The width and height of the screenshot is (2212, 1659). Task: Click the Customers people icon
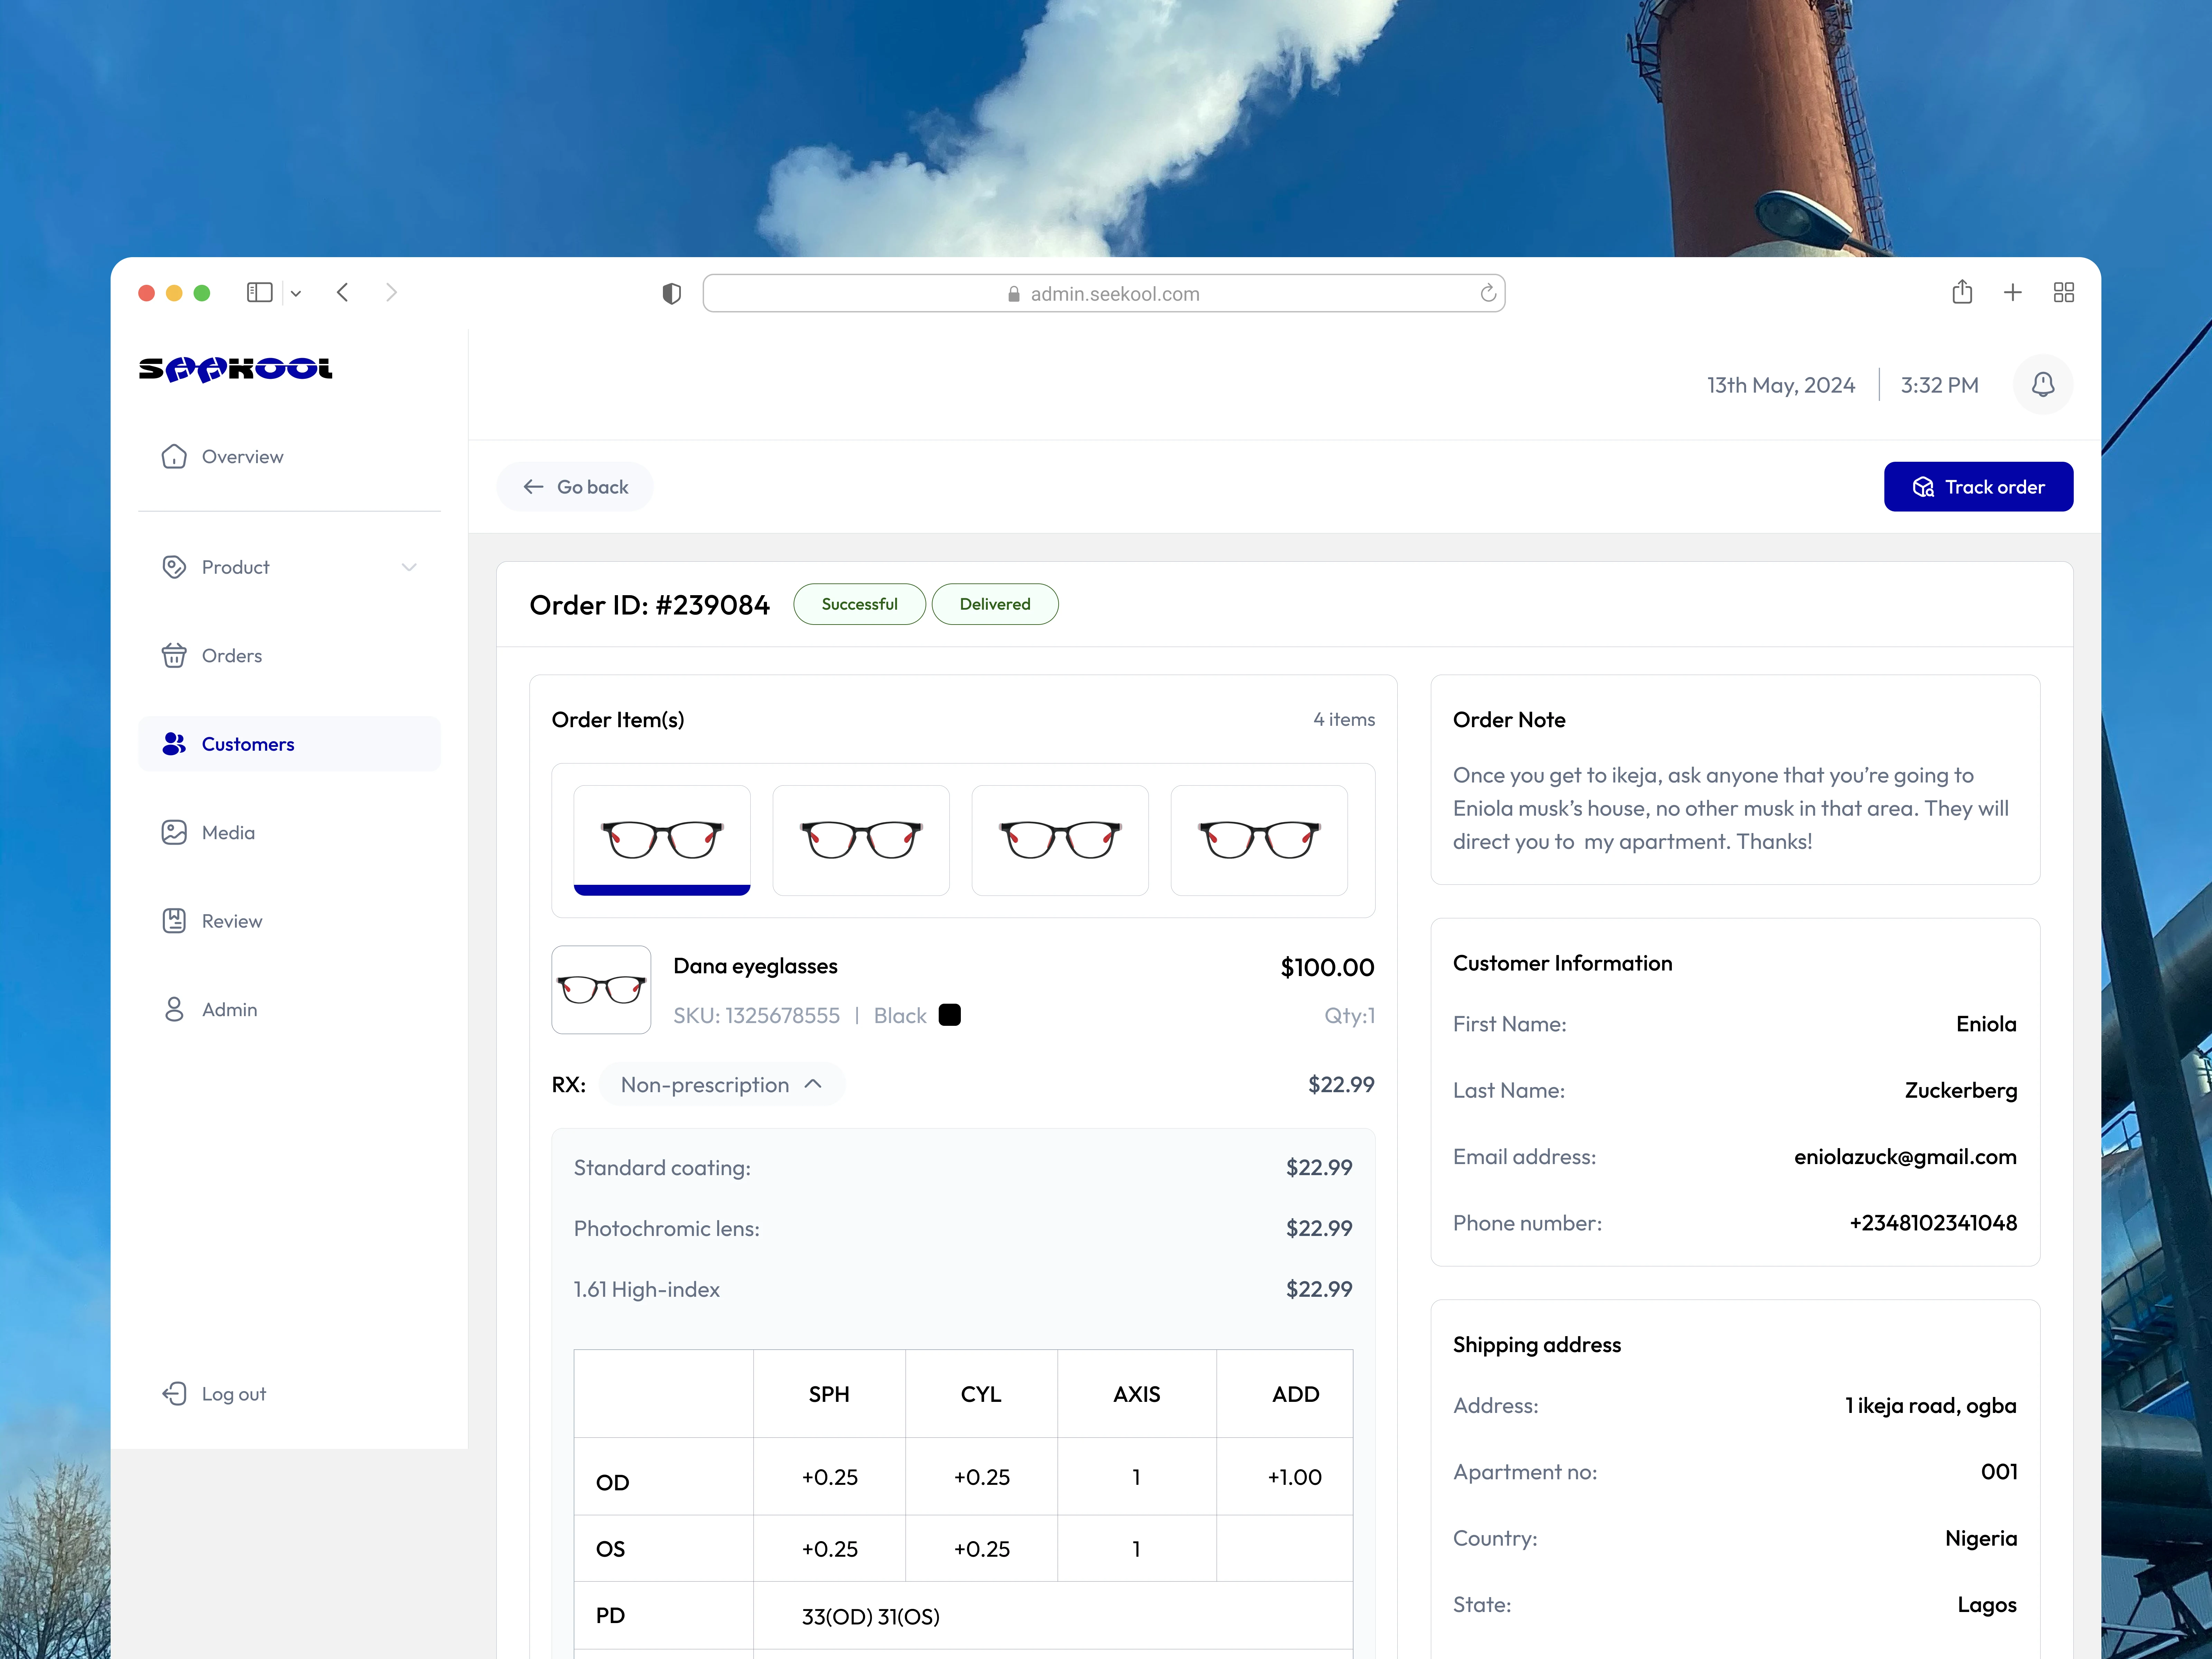click(x=174, y=744)
